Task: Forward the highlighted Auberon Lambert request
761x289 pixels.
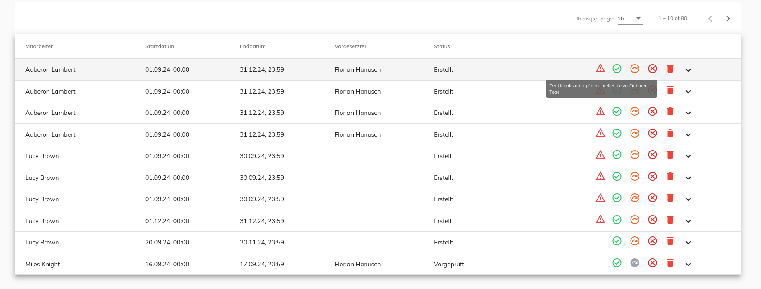Action: click(x=635, y=69)
